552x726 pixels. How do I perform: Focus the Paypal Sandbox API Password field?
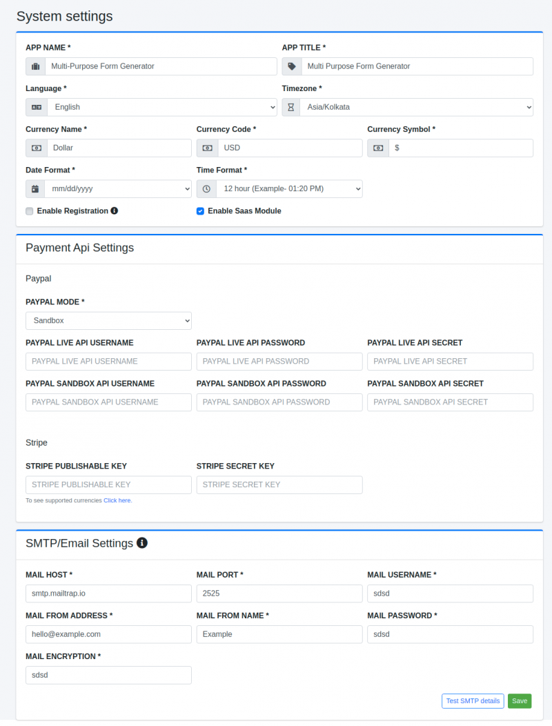pos(279,402)
